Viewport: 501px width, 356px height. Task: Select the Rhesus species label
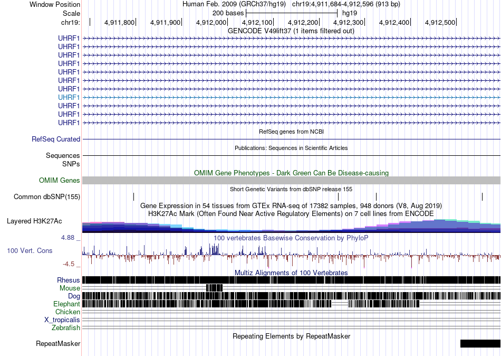click(x=69, y=280)
